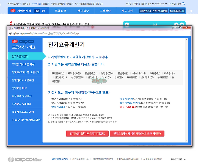The image size is (198, 162).
Task: Open the 신청·접수 menu
Action: coord(83,11)
